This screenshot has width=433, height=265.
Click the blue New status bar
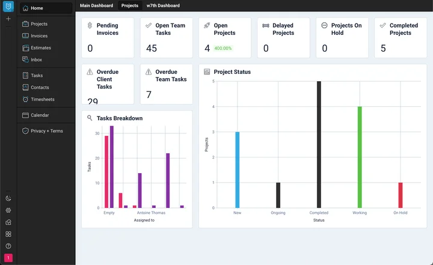237,169
